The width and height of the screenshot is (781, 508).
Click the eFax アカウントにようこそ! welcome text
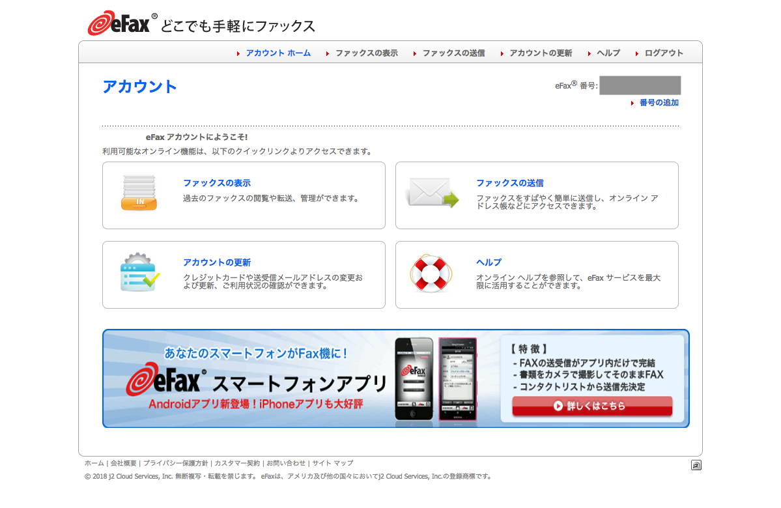tap(197, 137)
